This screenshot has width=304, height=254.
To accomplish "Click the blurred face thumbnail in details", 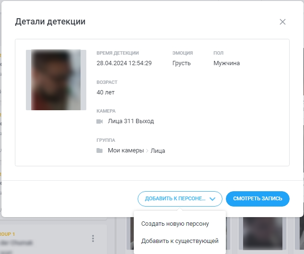I will [x=56, y=80].
